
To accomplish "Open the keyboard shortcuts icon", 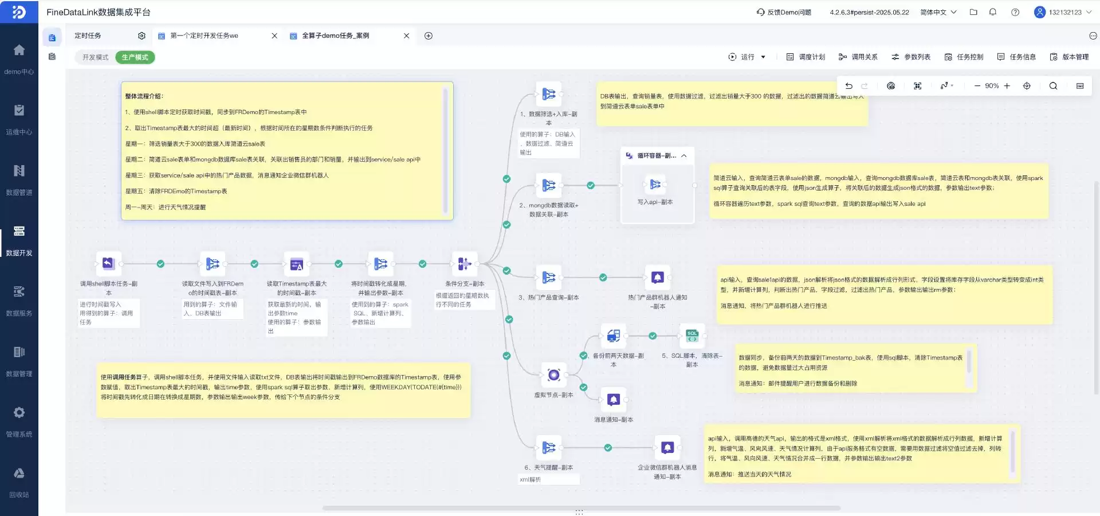I will tap(1080, 86).
